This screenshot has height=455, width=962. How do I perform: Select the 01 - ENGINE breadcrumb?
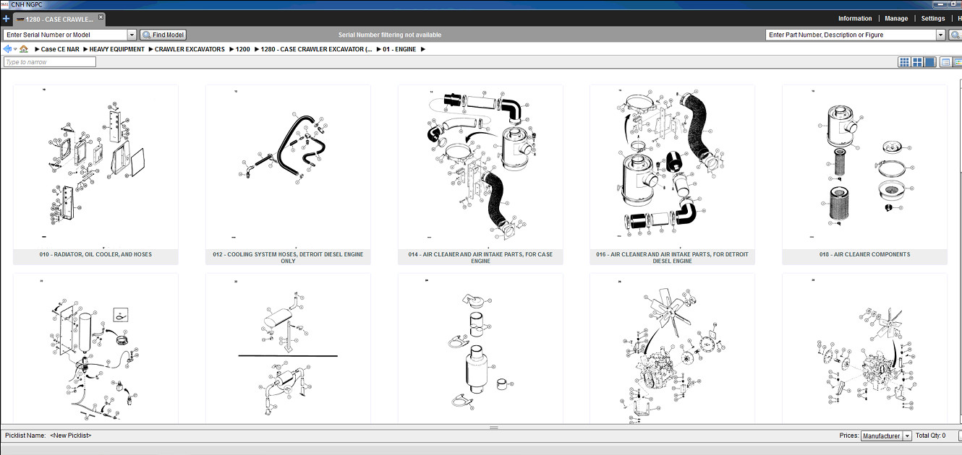tap(399, 49)
